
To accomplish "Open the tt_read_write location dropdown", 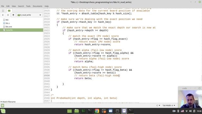I will tap(29, 15).
